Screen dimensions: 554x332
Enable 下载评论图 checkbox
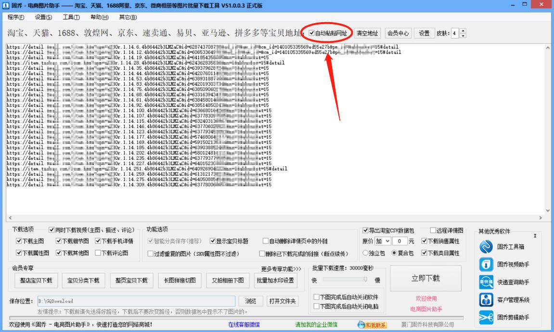(x=98, y=253)
